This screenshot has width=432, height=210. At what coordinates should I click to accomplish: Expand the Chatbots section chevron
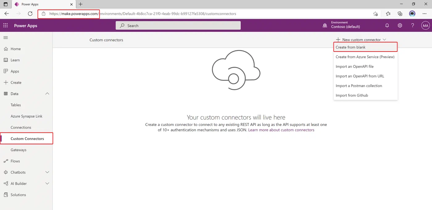pyautogui.click(x=47, y=172)
